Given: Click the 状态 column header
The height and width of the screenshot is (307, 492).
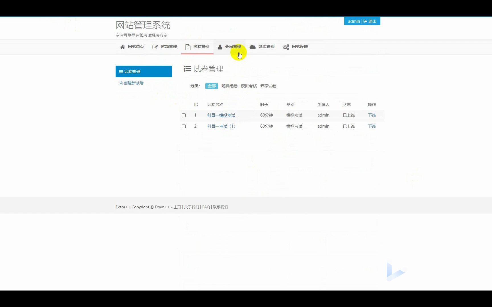Looking at the screenshot, I should (x=347, y=105).
